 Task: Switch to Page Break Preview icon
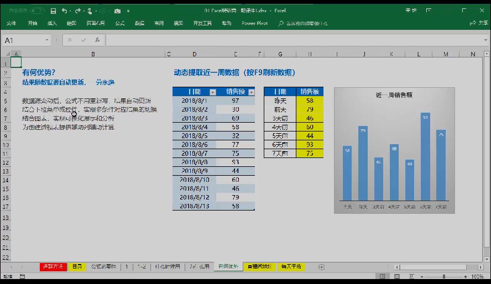pyautogui.click(x=411, y=276)
